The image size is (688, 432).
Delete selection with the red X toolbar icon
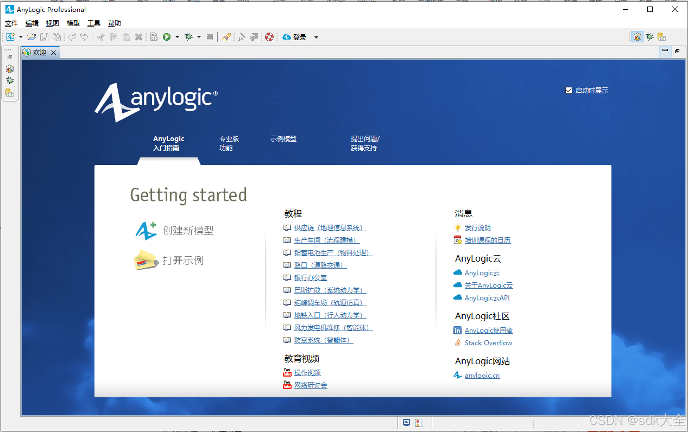138,36
